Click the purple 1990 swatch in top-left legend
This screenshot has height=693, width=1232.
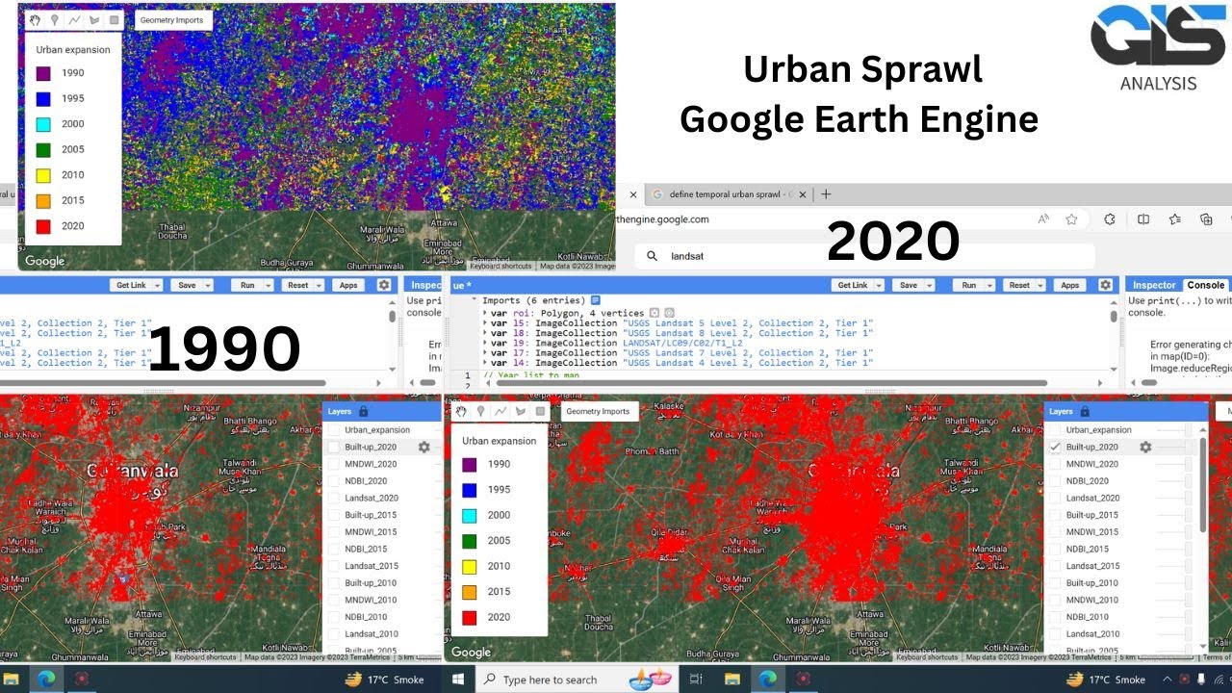43,73
